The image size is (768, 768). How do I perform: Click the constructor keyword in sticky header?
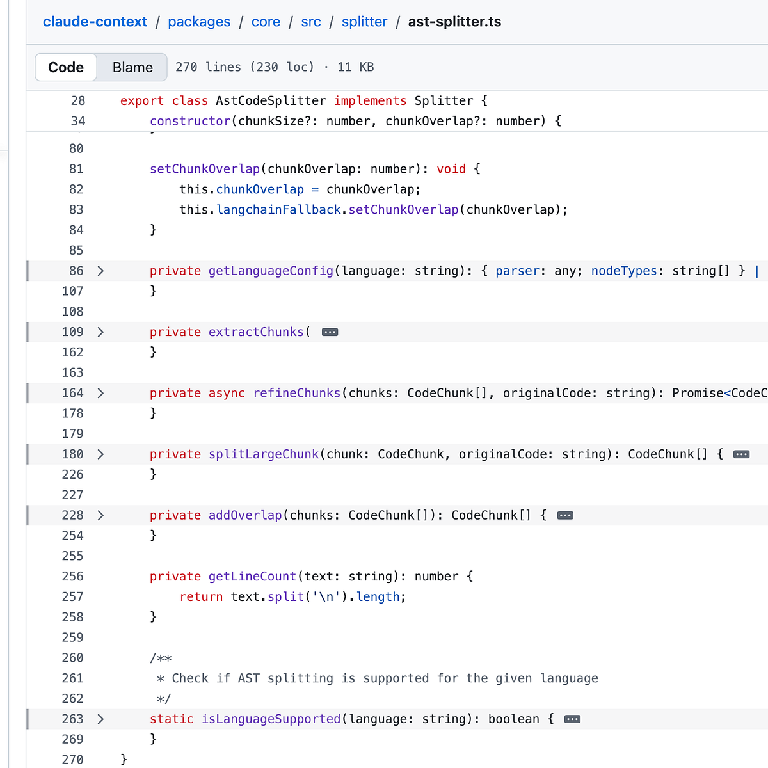(190, 121)
